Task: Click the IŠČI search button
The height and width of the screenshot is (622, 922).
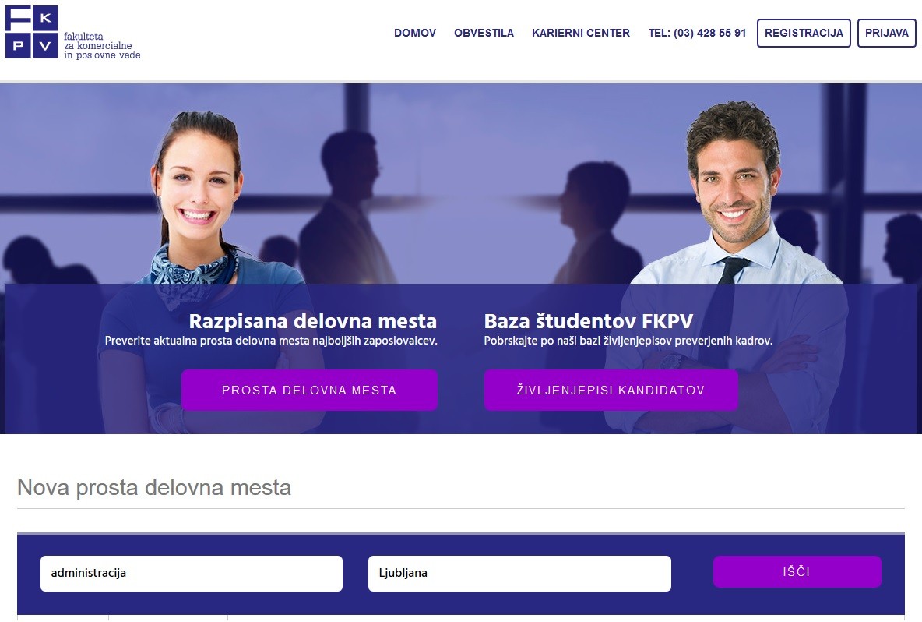Action: tap(797, 571)
